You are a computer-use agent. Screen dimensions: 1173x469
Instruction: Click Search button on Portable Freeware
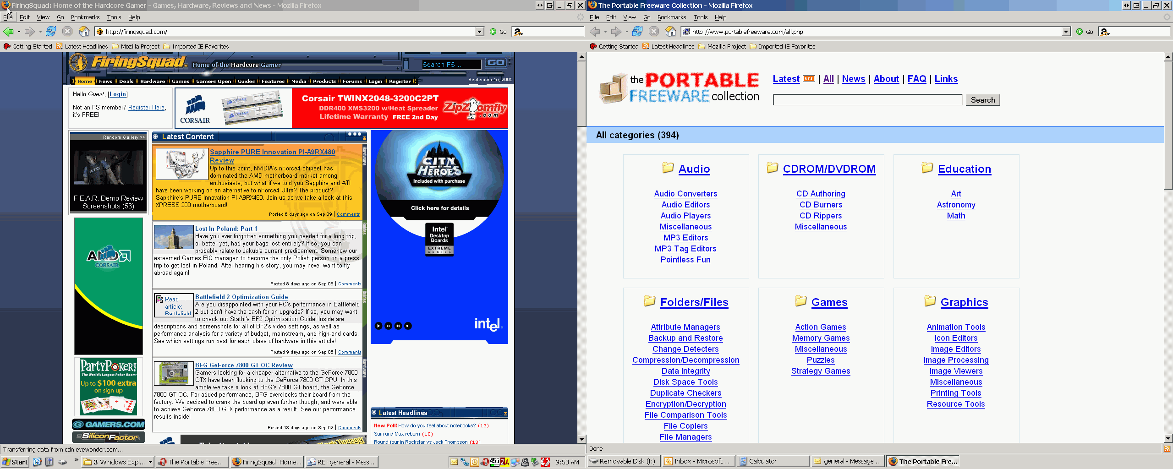[983, 100]
